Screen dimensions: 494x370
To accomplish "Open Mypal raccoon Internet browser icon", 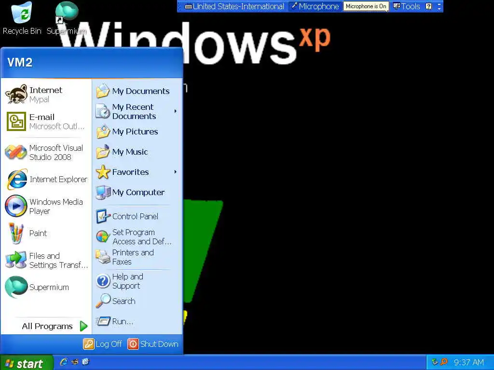I will point(16,94).
